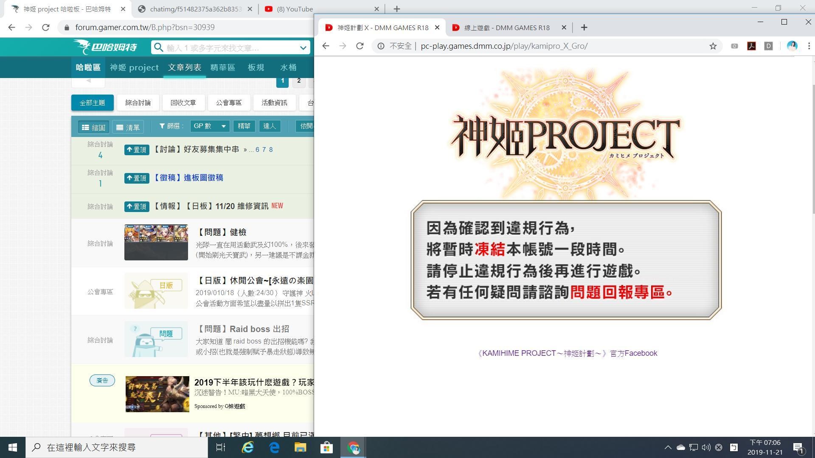Image resolution: width=815 pixels, height=458 pixels.
Task: Open new tab in DMM GAMES window
Action: [584, 28]
